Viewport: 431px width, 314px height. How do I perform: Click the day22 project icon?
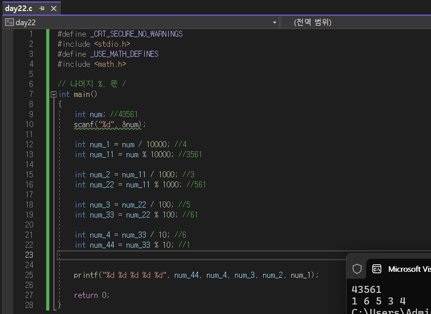[x=10, y=22]
